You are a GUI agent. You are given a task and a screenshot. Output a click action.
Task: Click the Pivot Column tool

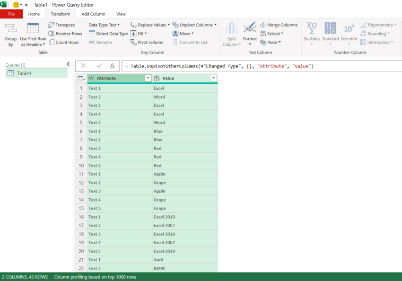coord(148,42)
